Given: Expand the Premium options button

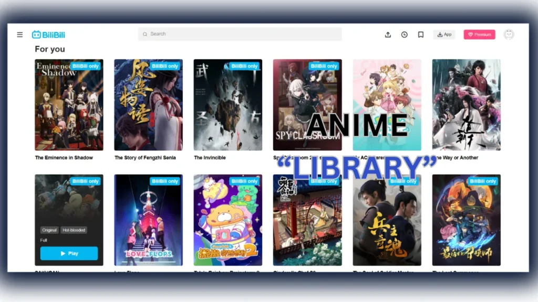Looking at the screenshot, I should [x=479, y=34].
